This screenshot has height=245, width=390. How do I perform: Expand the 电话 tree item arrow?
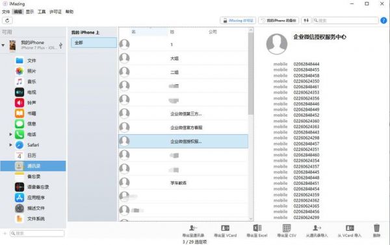10,134
